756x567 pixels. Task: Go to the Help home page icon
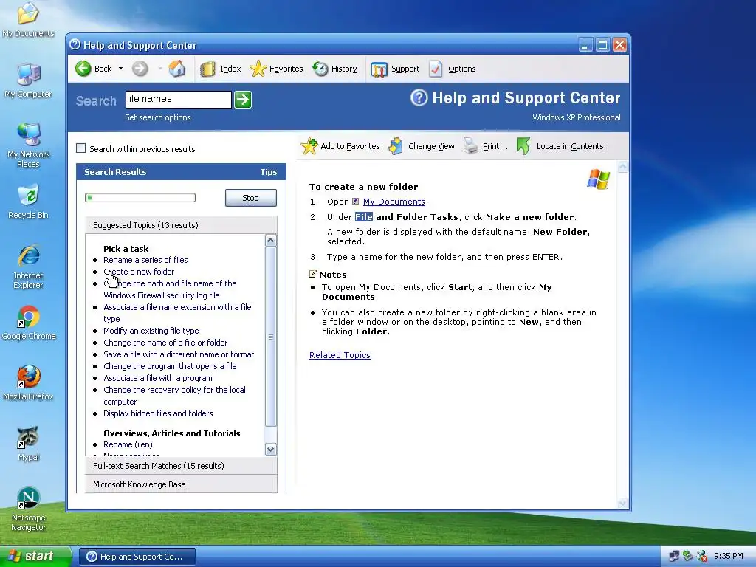tap(177, 69)
